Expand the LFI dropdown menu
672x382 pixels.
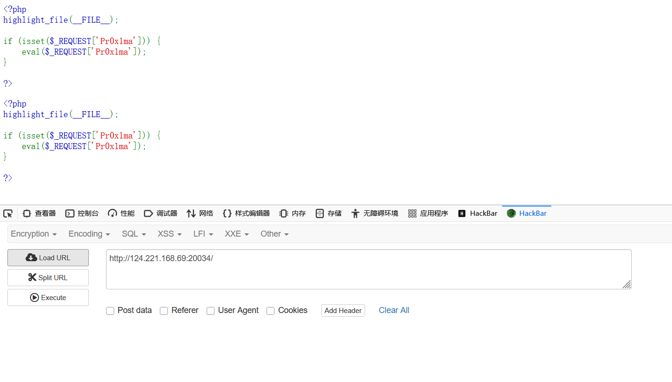coord(203,234)
